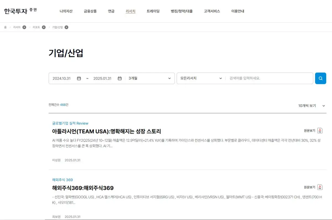The width and height of the screenshot is (332, 220).
Task: Open the PDF for 해외주식369 report
Action: [x=320, y=187]
